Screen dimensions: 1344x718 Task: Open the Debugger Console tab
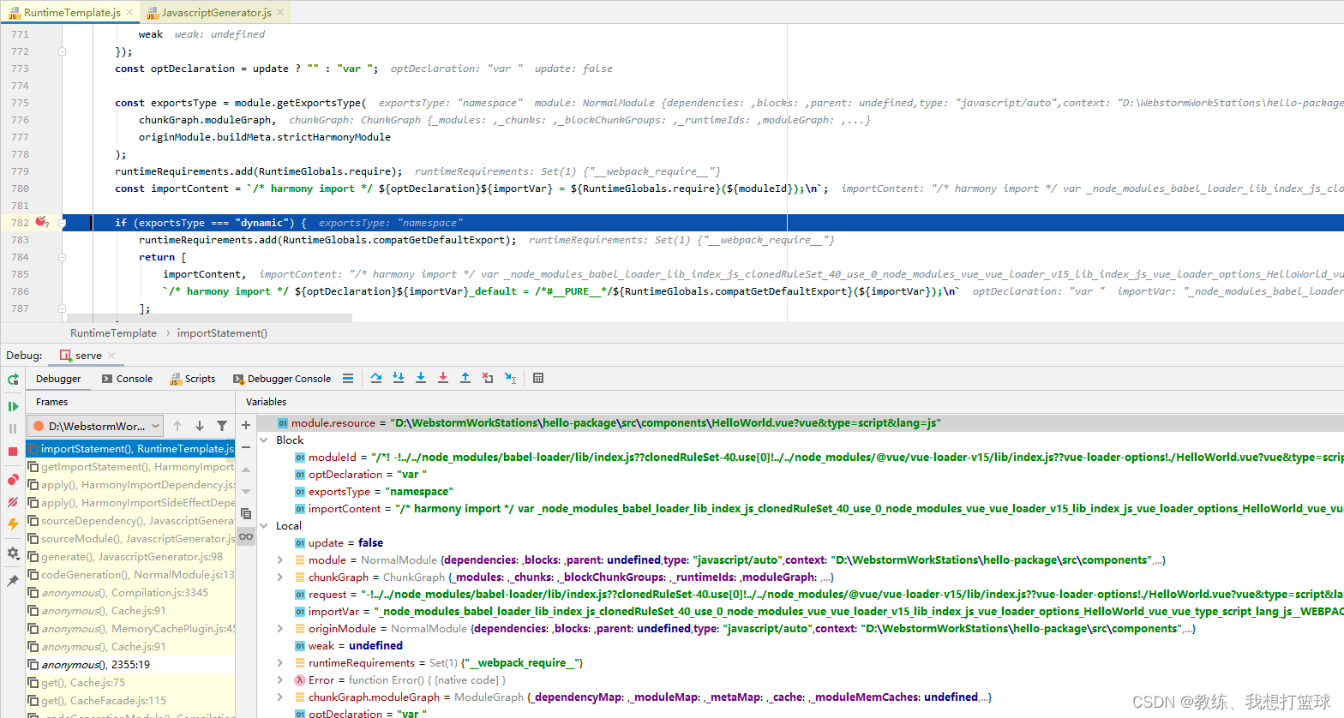[282, 379]
